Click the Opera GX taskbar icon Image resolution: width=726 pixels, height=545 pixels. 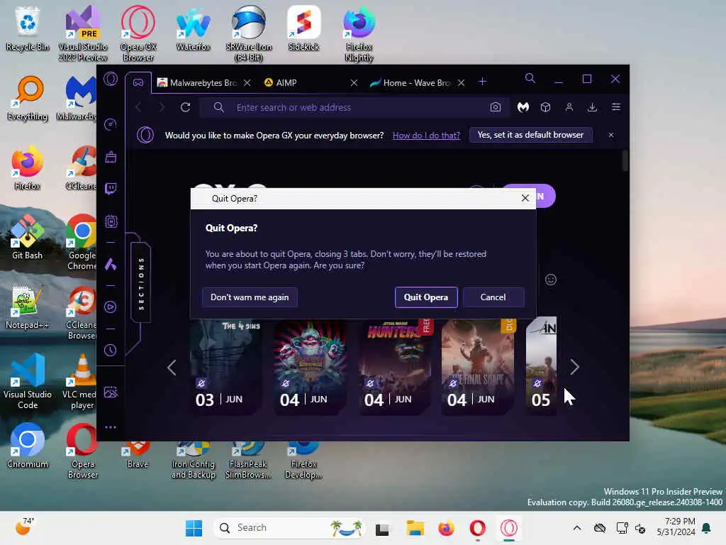pos(509,528)
